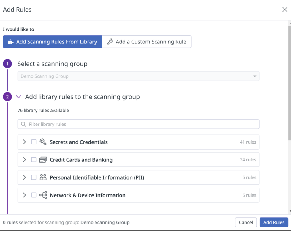Switch to Add a Custom Scanning Rule

[147, 42]
